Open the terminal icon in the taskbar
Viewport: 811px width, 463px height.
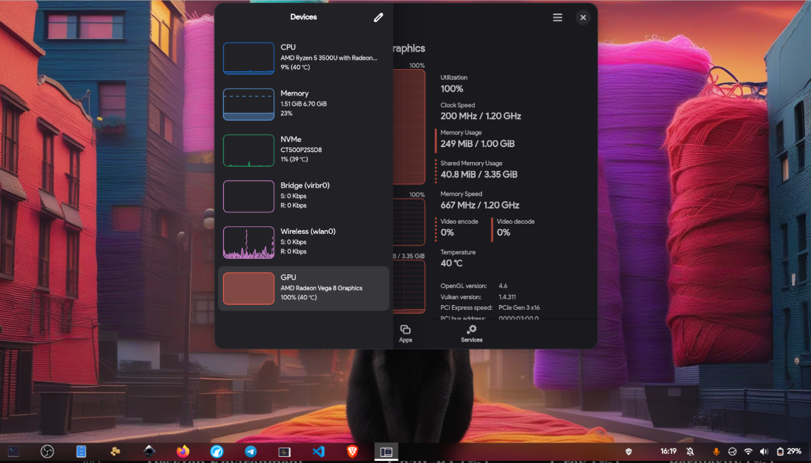click(x=13, y=451)
